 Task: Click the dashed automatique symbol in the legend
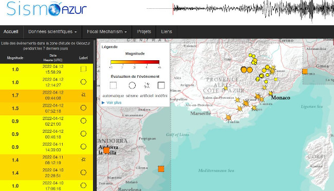113,85
